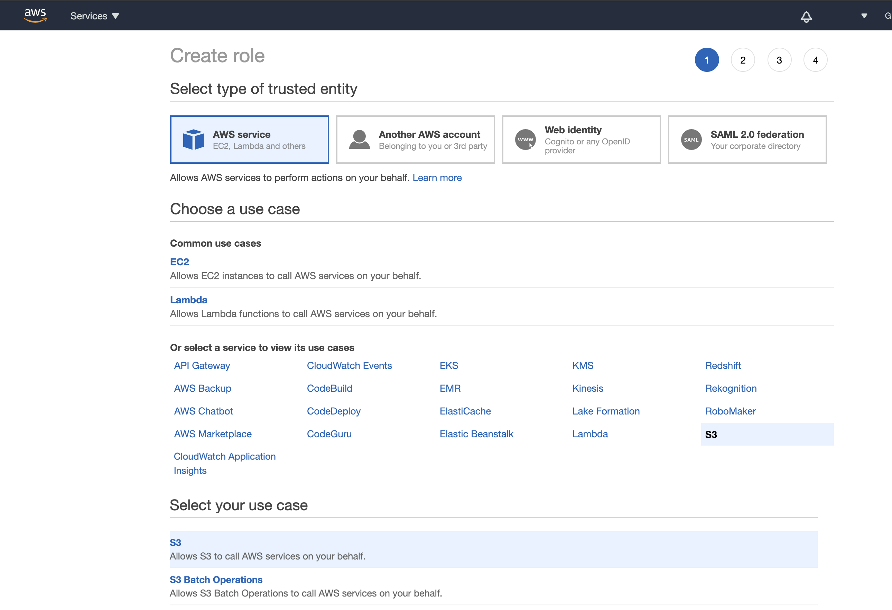
Task: Select the AWS Marketplace service
Action: click(213, 434)
